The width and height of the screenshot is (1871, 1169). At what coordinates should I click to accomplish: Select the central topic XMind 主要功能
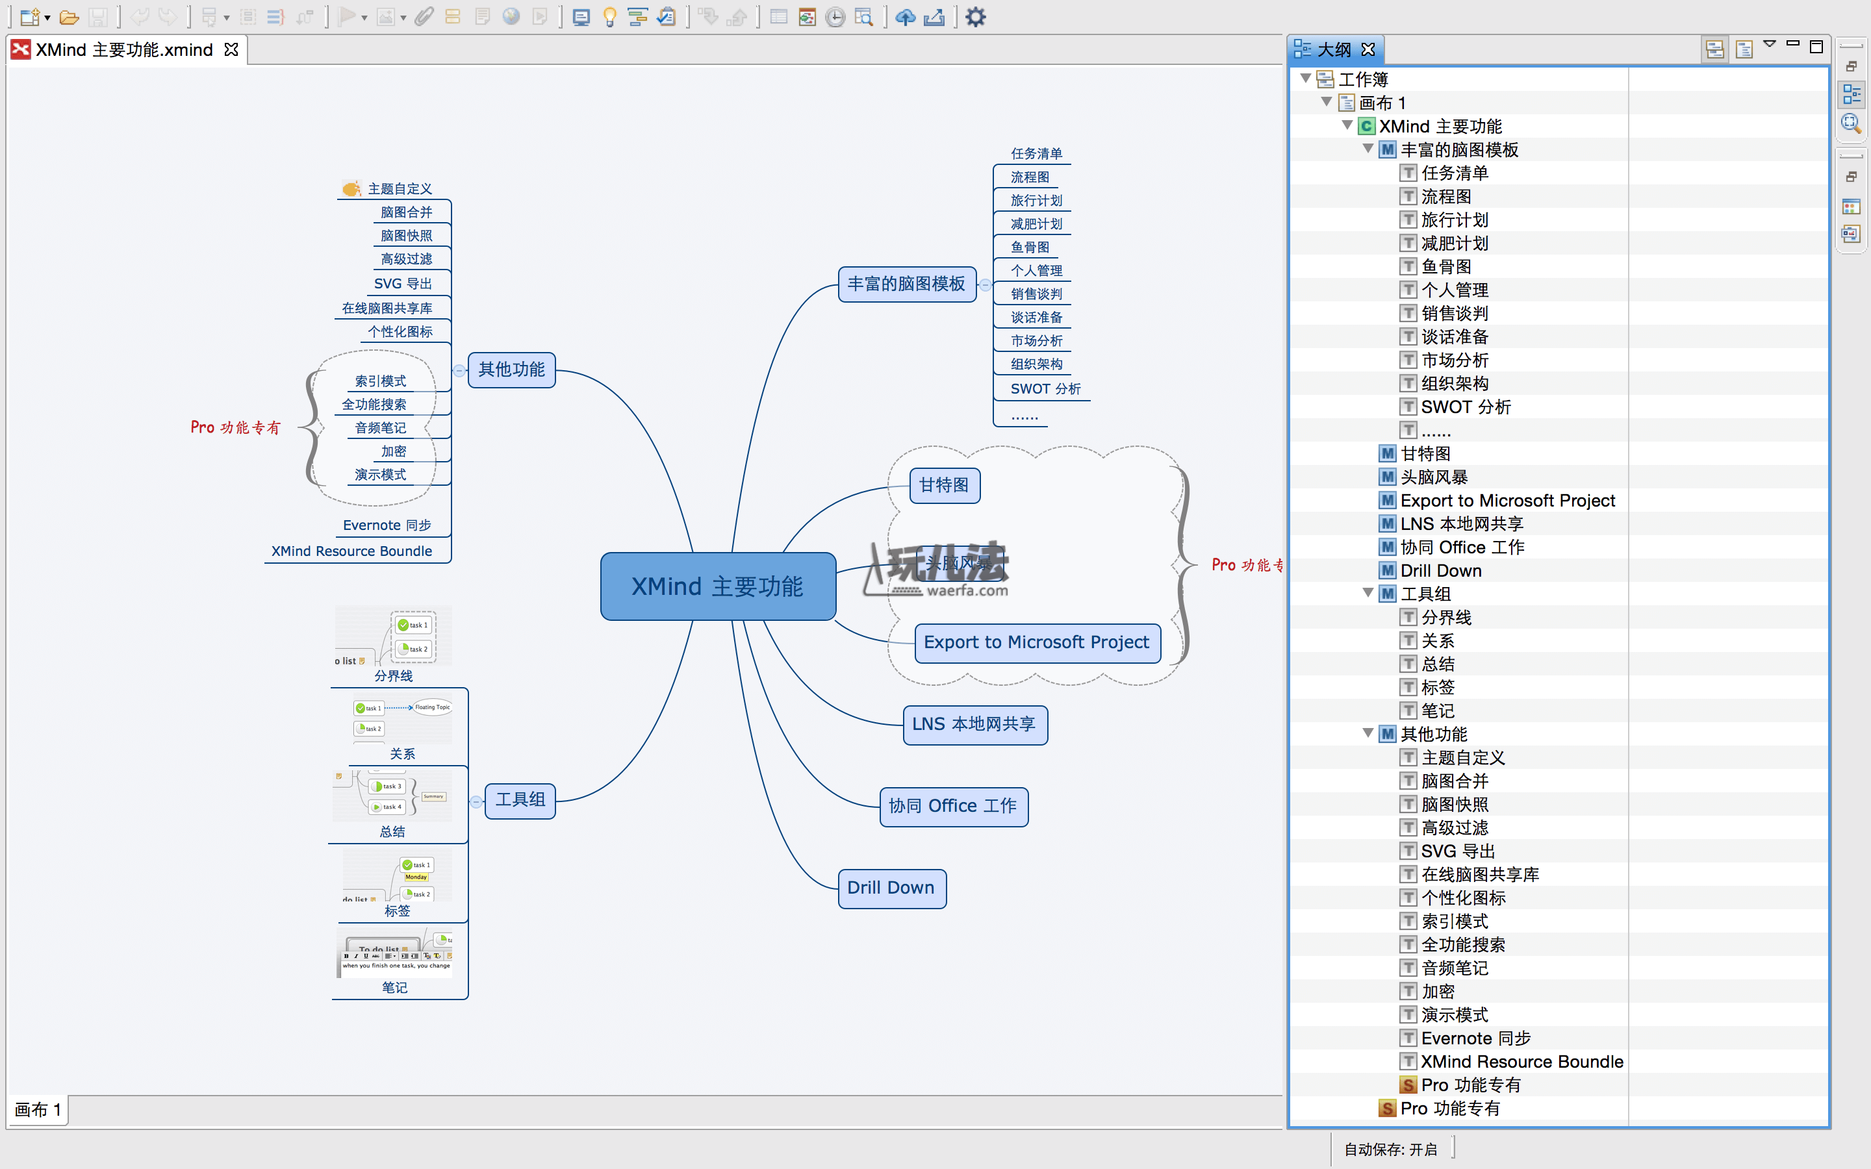point(717,586)
